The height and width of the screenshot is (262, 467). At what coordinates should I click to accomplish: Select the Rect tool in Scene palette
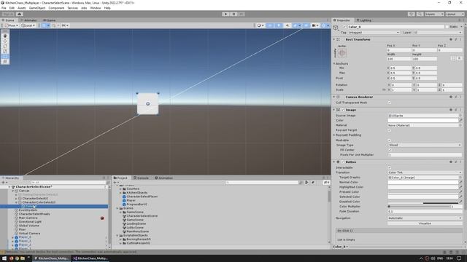point(5,56)
